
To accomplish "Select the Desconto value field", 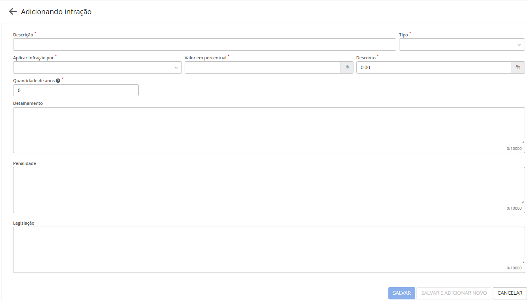I will coord(434,68).
